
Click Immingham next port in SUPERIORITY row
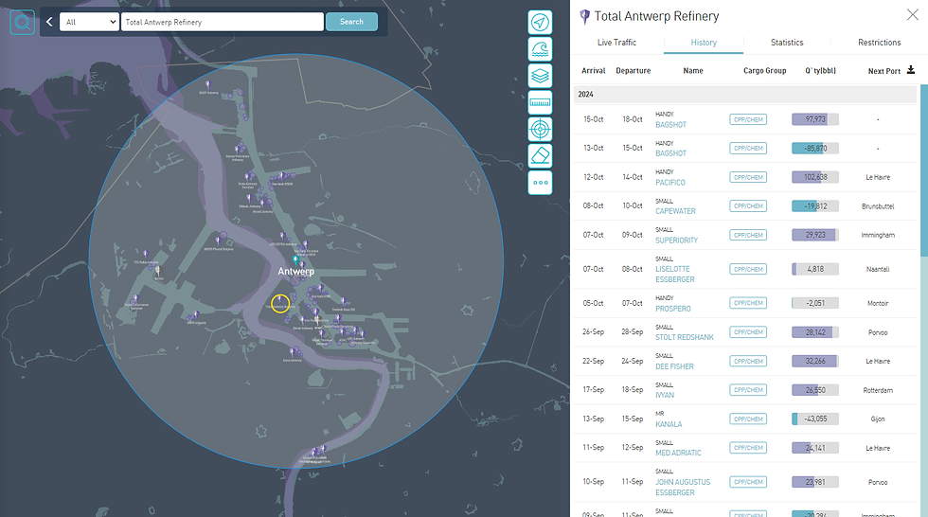pyautogui.click(x=878, y=235)
